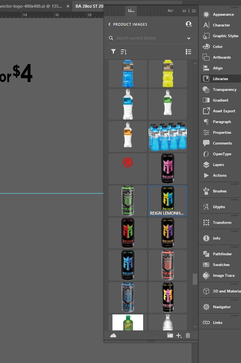
Task: Open the library sort order menu
Action: pos(124,52)
